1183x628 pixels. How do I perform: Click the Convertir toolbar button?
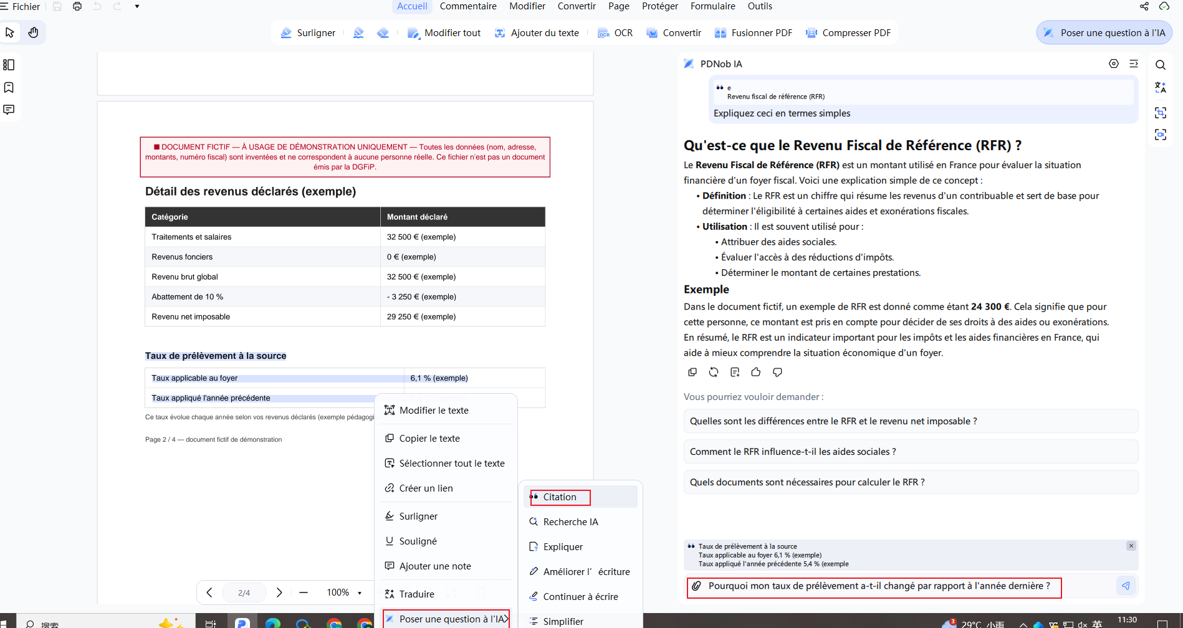674,33
